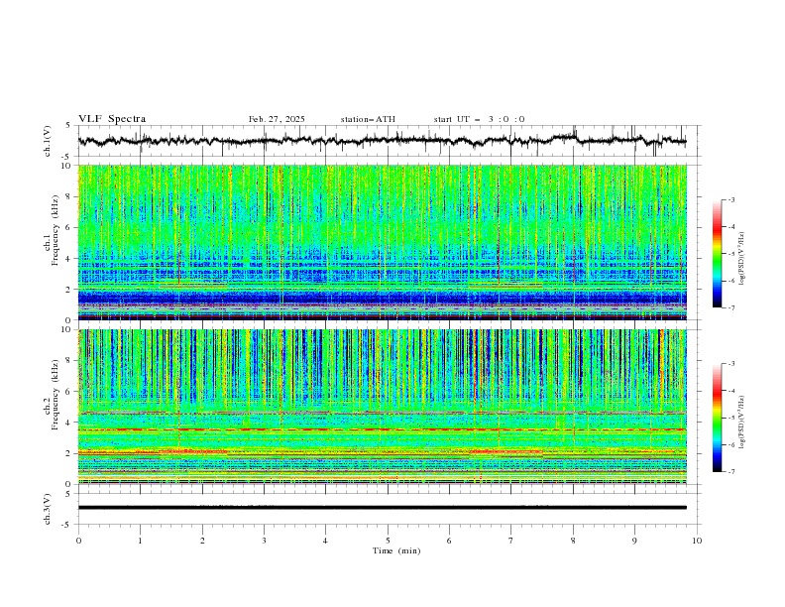The width and height of the screenshot is (785, 607).
Task: Click the upper PSD color scale bar
Action: [x=717, y=253]
